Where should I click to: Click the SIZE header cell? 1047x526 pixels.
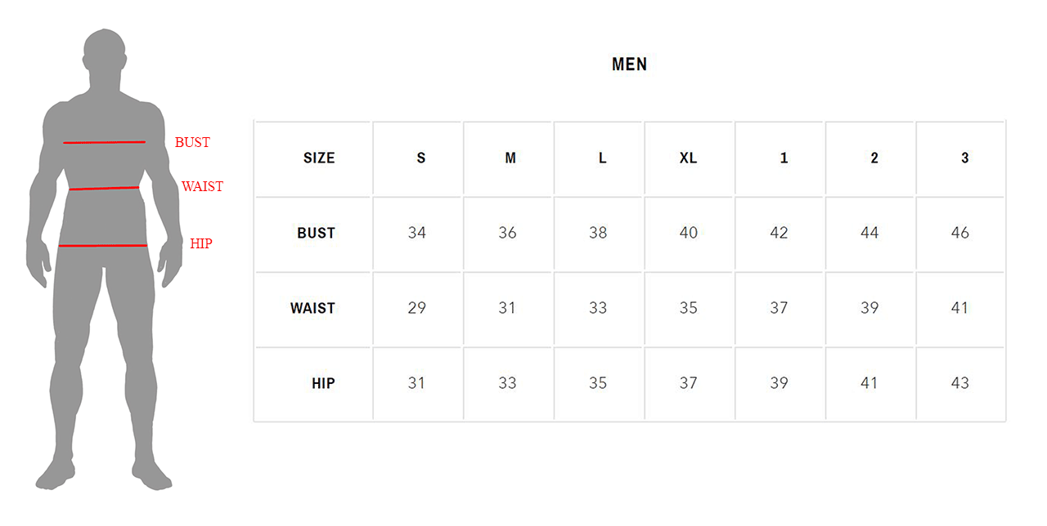pyautogui.click(x=319, y=158)
